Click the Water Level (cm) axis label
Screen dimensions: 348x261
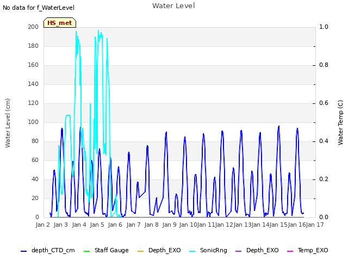8,123
